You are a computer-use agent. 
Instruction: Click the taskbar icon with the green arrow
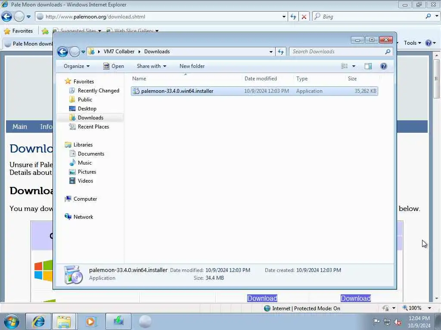coord(118,321)
